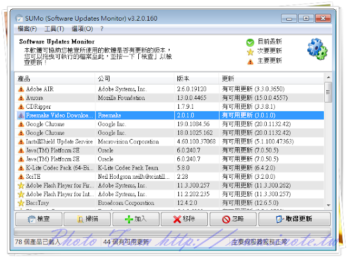The width and height of the screenshot is (347, 257).
Task: Open the 選項(O) menu
Action: pyautogui.click(x=82, y=29)
